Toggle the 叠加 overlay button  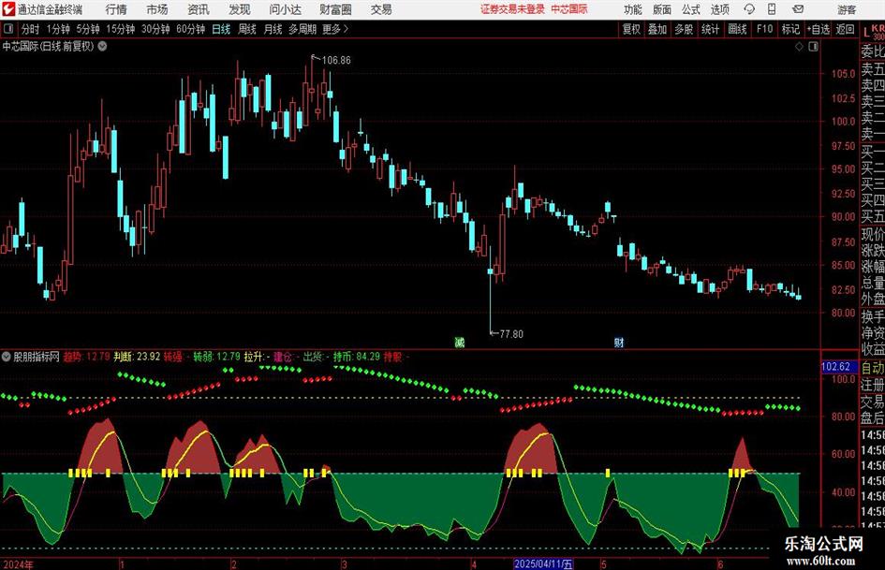coord(657,29)
